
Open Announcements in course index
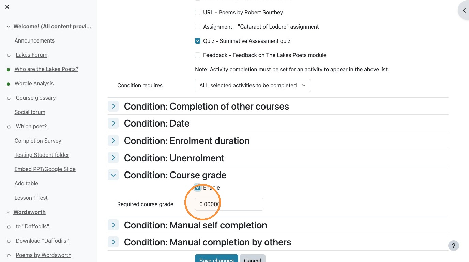pyautogui.click(x=34, y=40)
